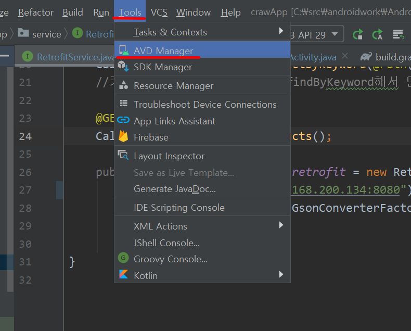The height and width of the screenshot is (331, 411).
Task: Click the Troubleshoot Device Connections list icon
Action: pyautogui.click(x=124, y=104)
